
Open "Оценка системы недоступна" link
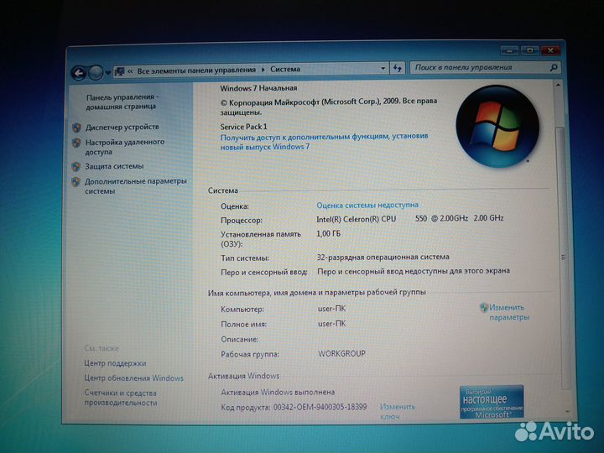tap(367, 205)
